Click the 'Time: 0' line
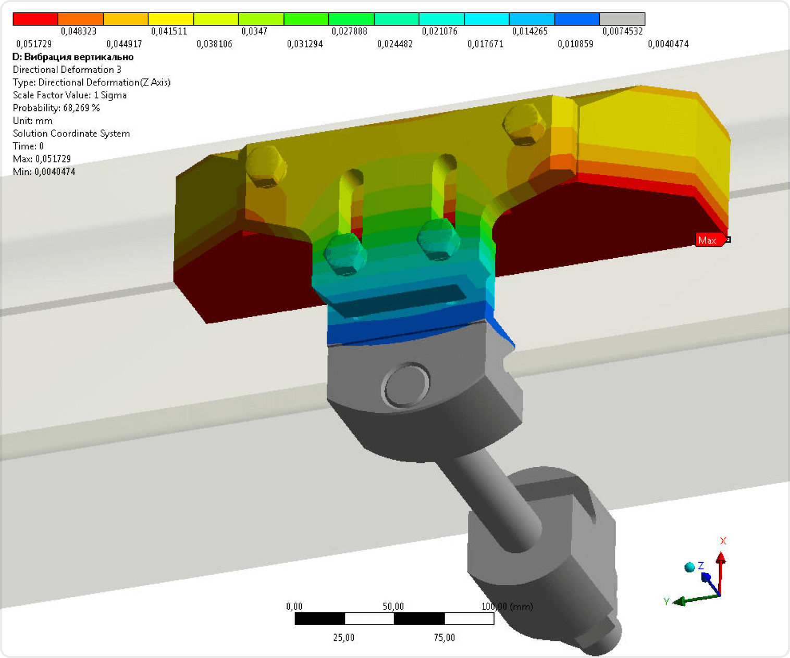Viewport: 790px width, 658px height. 28,146
